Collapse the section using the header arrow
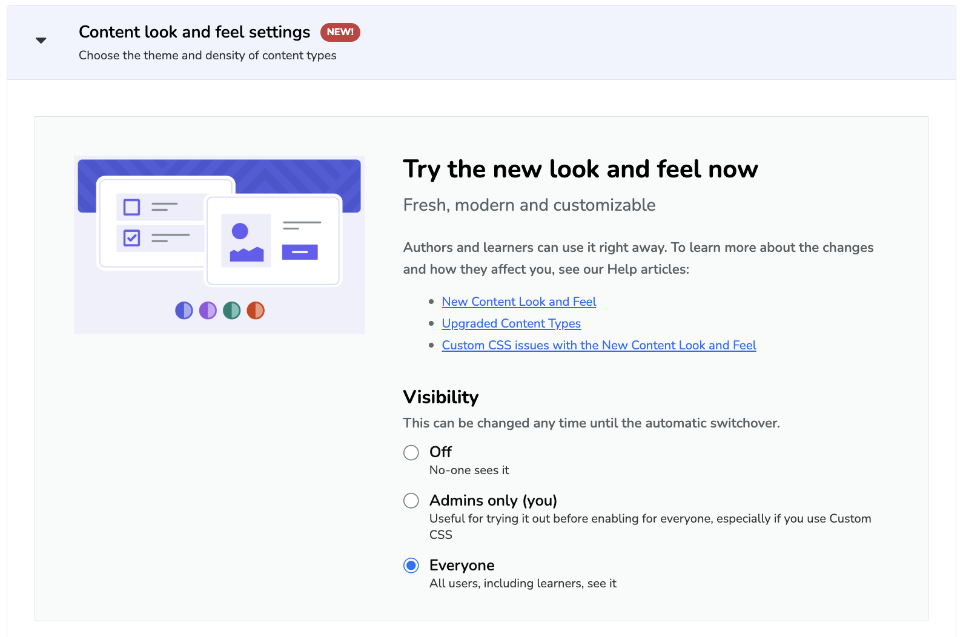 [x=41, y=41]
